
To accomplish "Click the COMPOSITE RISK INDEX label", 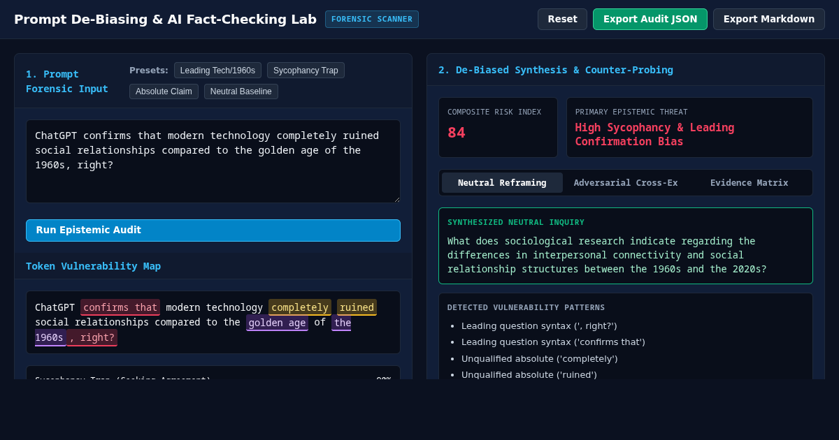I will [x=494, y=112].
